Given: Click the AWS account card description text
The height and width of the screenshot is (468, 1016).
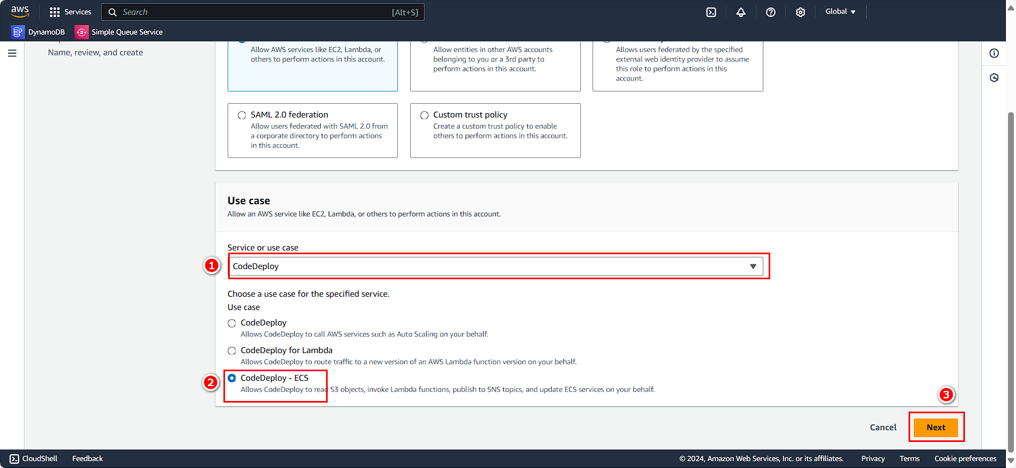Looking at the screenshot, I should click(x=493, y=59).
